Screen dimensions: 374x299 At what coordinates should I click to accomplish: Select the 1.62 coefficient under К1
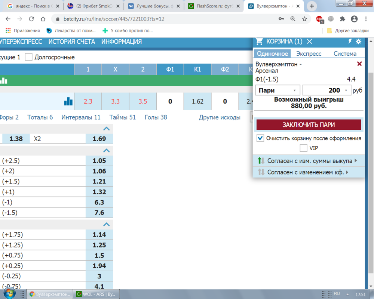[x=197, y=101]
